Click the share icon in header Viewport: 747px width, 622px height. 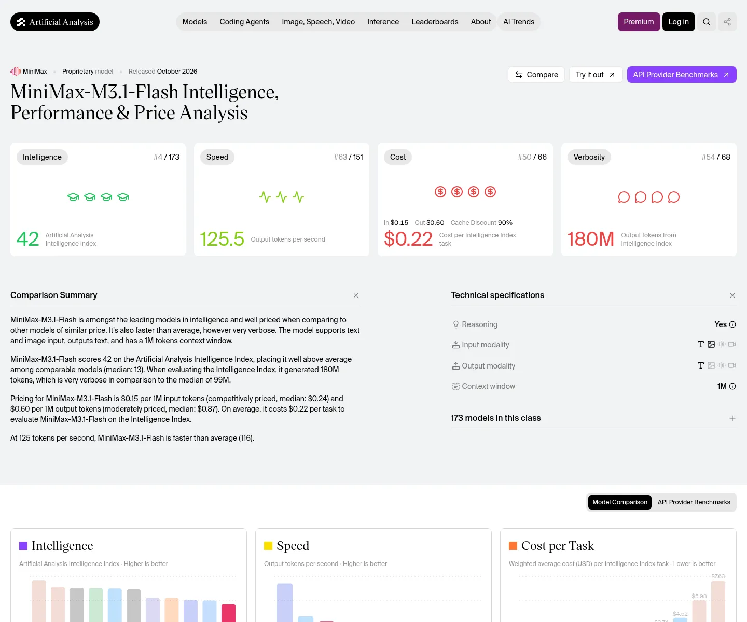pos(727,22)
